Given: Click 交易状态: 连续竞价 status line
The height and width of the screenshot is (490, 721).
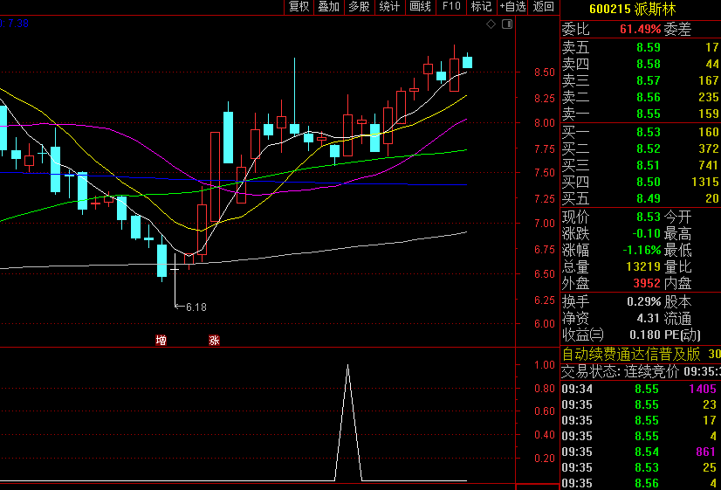Looking at the screenshot, I should 641,371.
